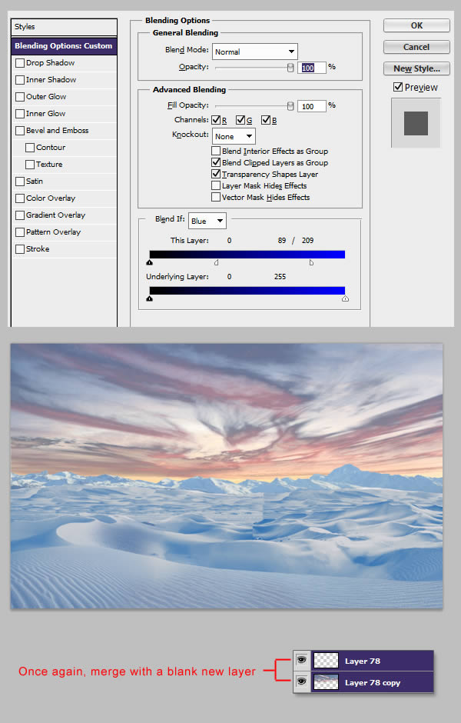Click the Fill Opacity slider handle

[x=290, y=106]
